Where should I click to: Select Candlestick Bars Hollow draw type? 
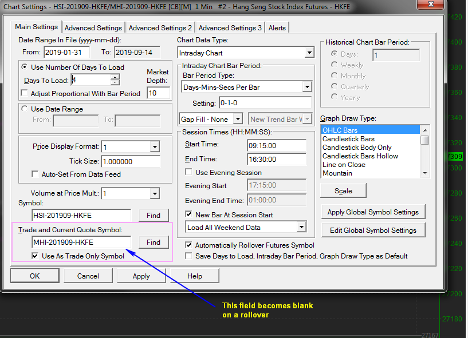pyautogui.click(x=371, y=156)
